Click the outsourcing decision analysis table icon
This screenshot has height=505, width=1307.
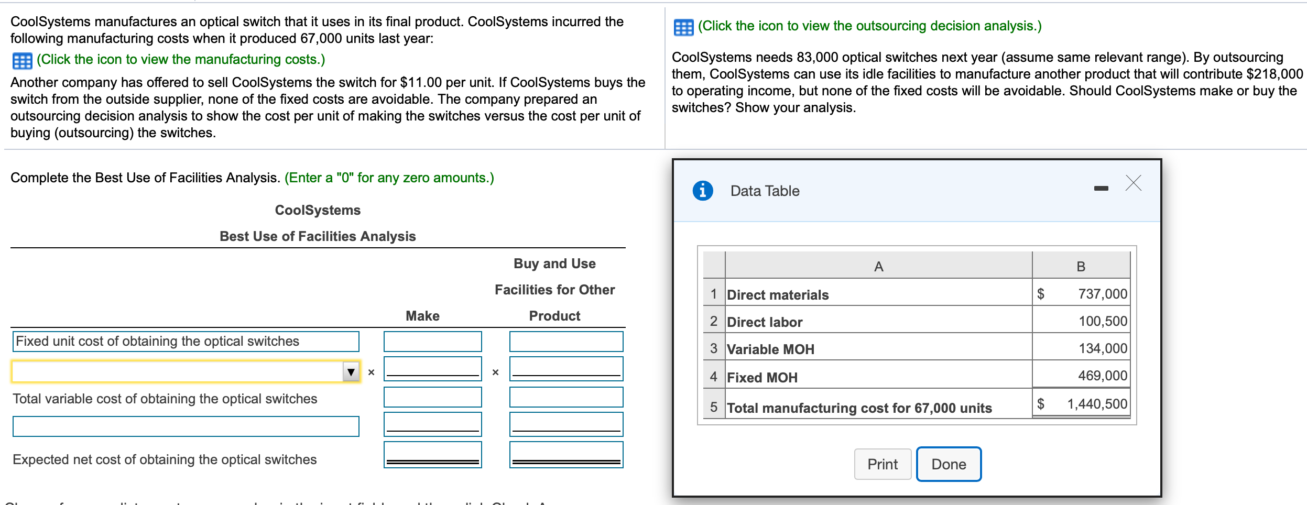point(684,25)
